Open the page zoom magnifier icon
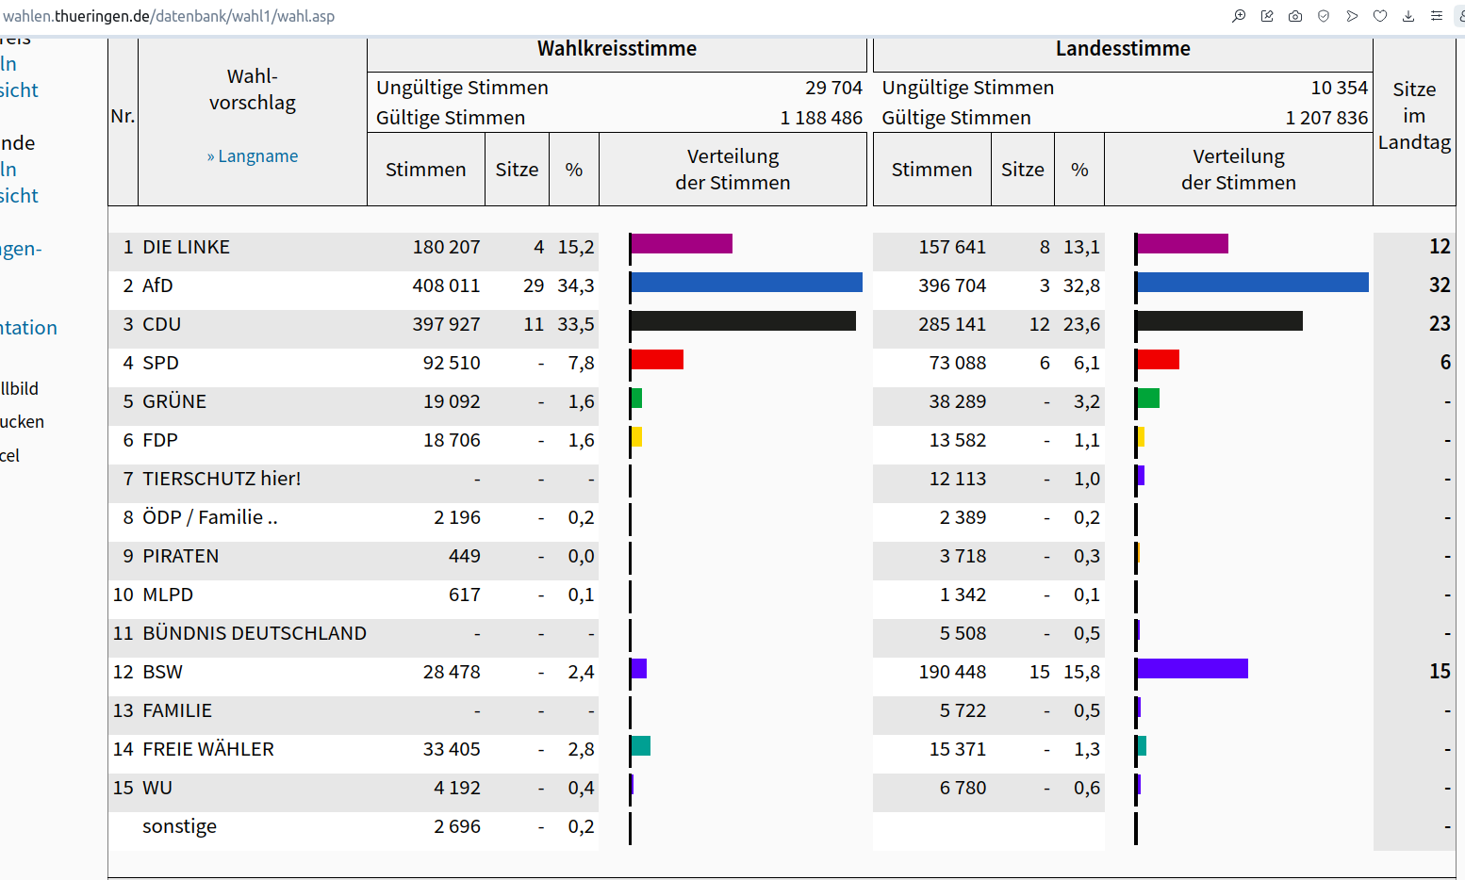The width and height of the screenshot is (1465, 880). (x=1239, y=16)
